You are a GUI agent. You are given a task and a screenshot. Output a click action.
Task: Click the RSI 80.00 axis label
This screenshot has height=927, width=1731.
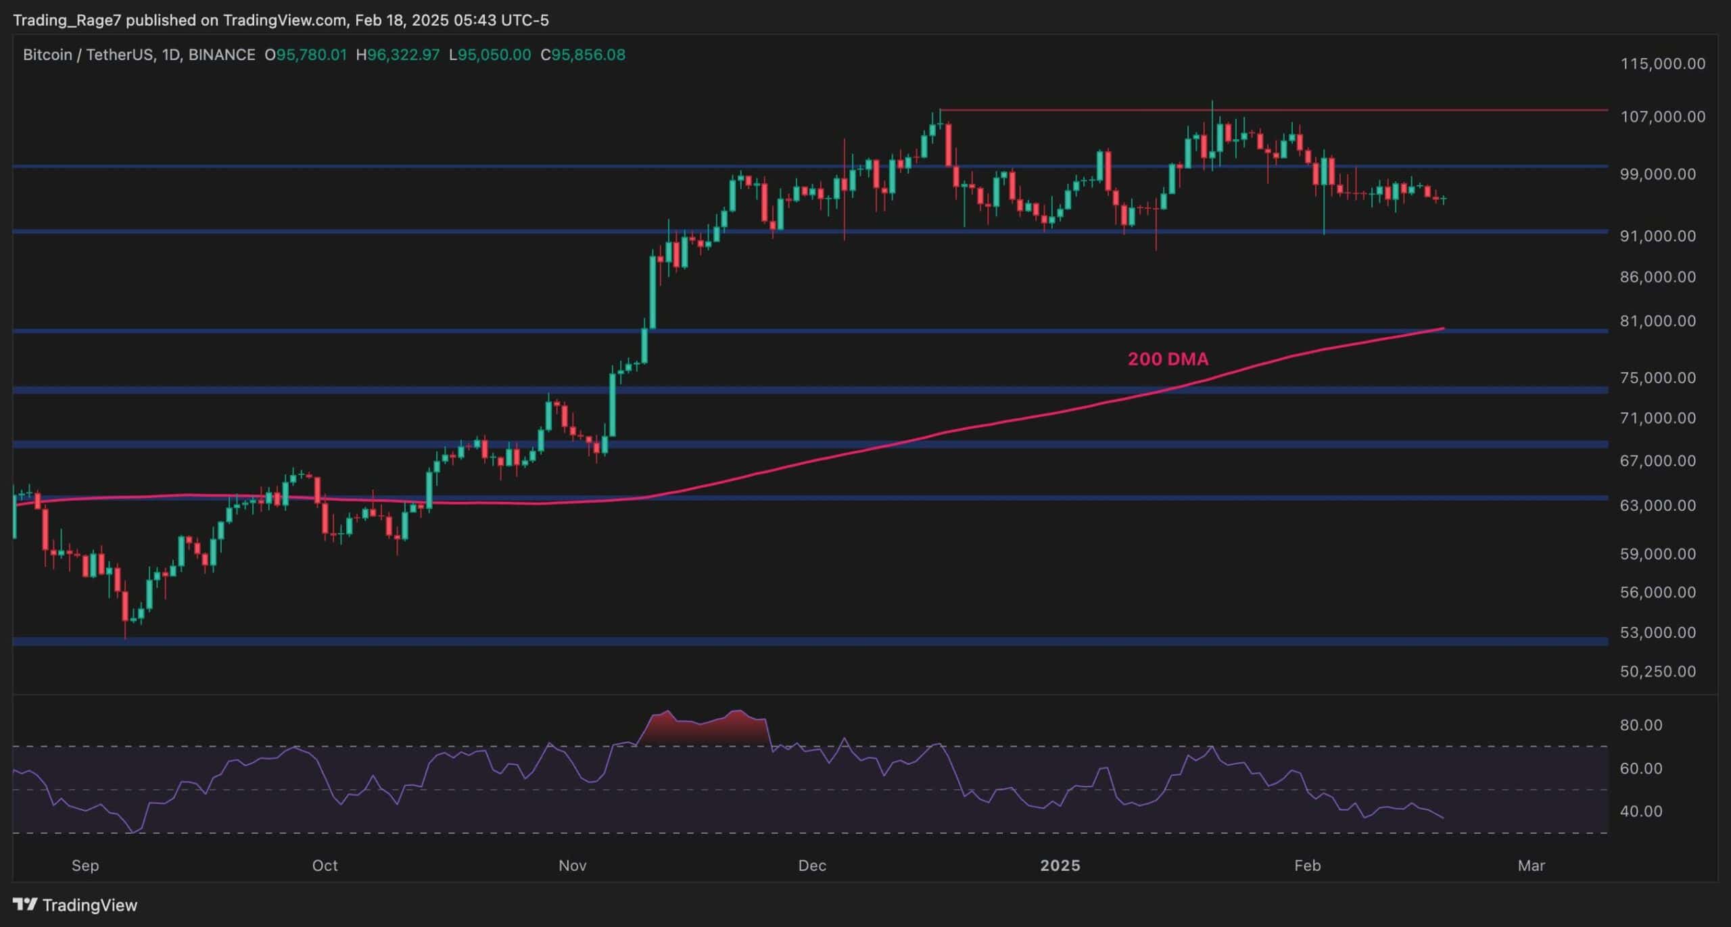1641,725
